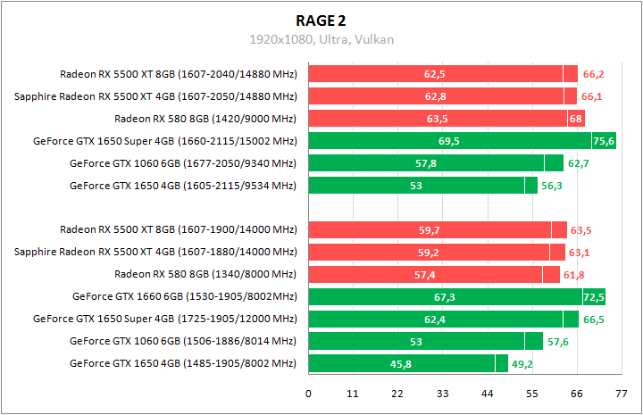Click the RAGE 2 chart title
The width and height of the screenshot is (643, 415).
pos(321,21)
